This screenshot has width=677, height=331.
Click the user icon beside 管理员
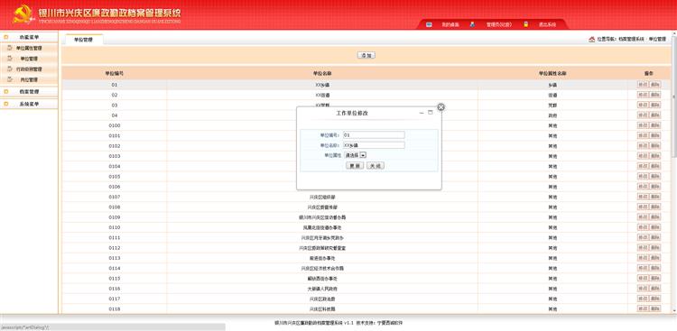(x=473, y=24)
